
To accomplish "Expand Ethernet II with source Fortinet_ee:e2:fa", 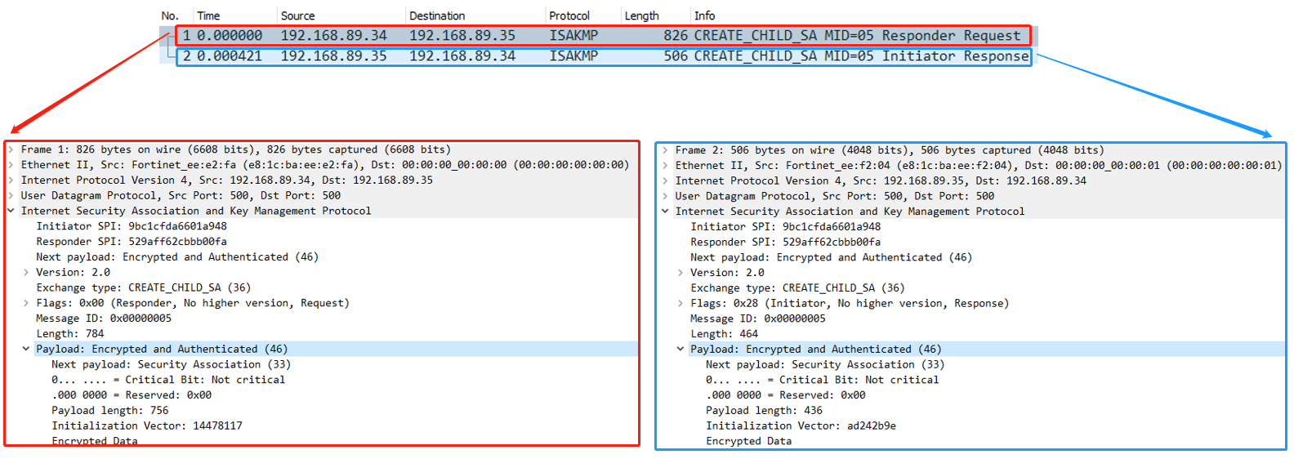I will (11, 165).
